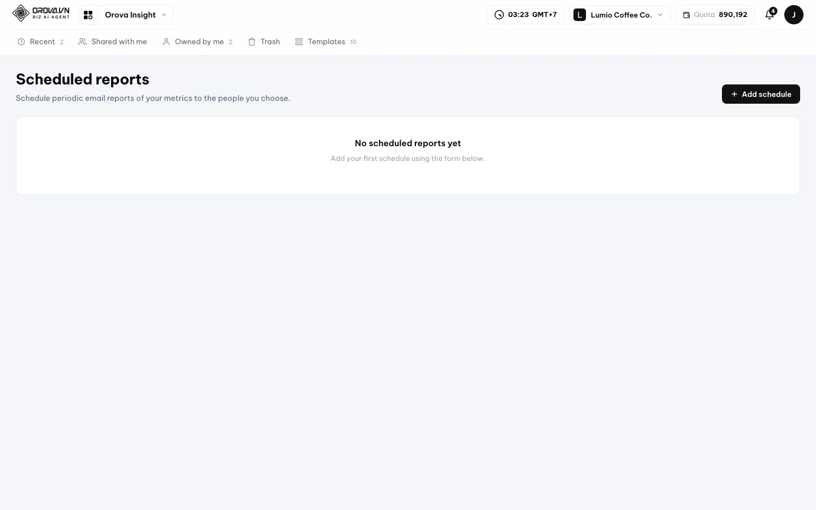This screenshot has height=510, width=816.
Task: Open notifications bell
Action: (770, 15)
